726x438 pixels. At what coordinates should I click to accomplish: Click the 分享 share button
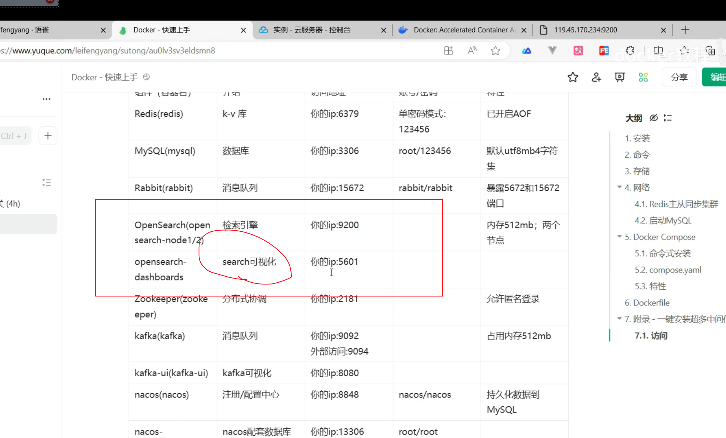pos(679,77)
